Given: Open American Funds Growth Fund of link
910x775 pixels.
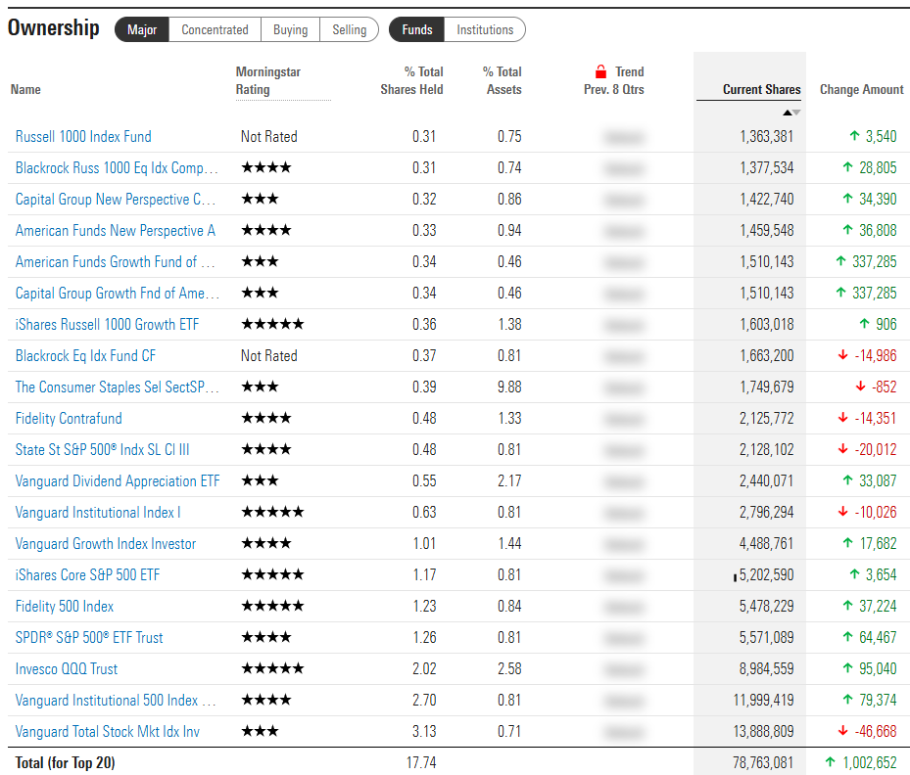Looking at the screenshot, I should point(116,262).
